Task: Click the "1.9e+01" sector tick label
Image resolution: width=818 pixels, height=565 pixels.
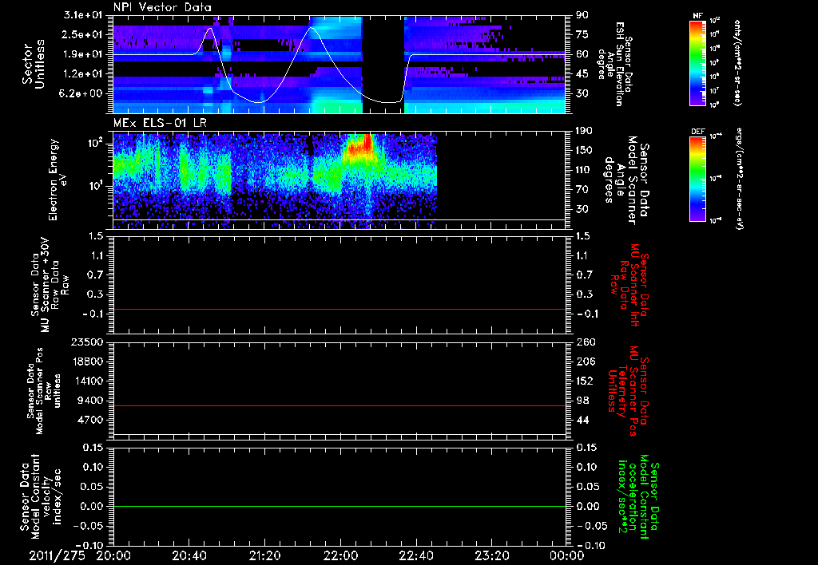Action: coord(83,54)
